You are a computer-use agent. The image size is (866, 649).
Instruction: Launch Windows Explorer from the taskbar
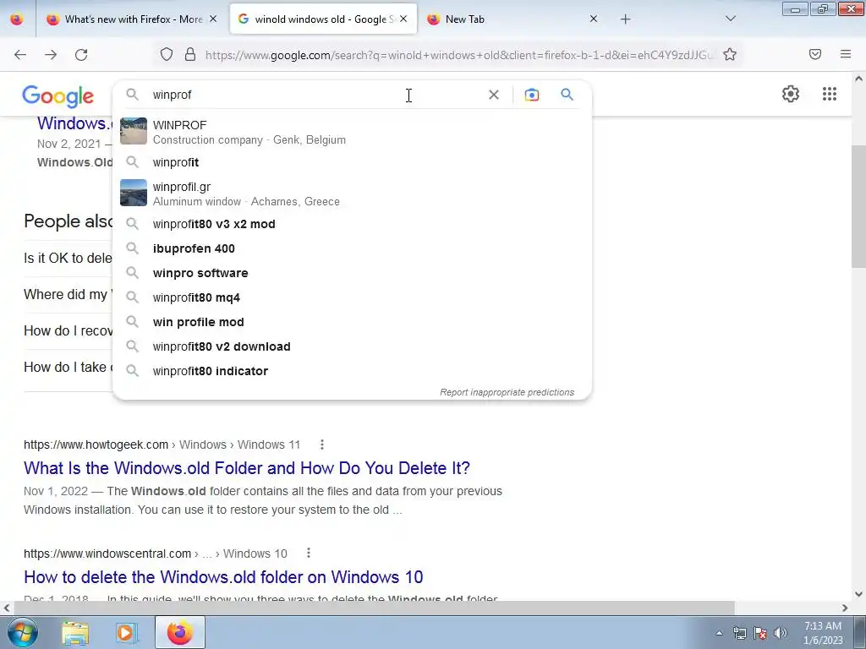click(x=75, y=633)
